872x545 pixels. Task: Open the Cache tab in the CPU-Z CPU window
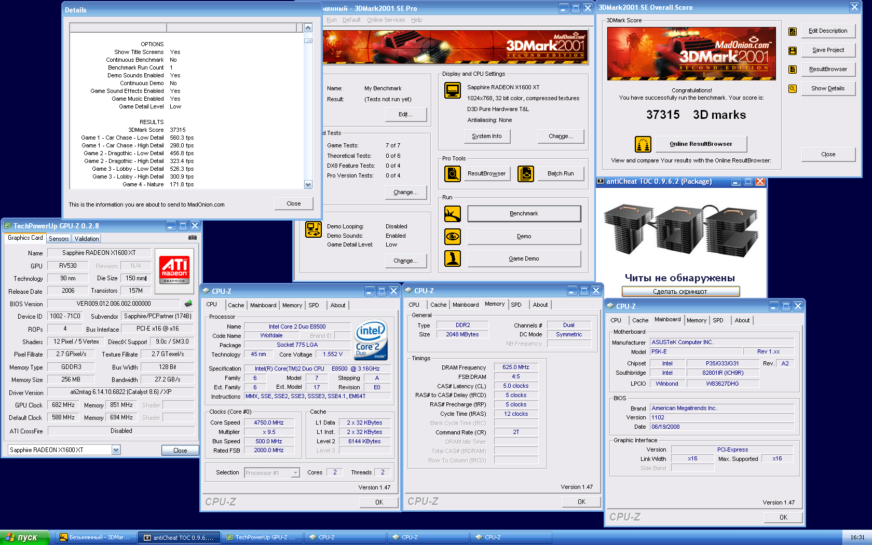coord(236,305)
